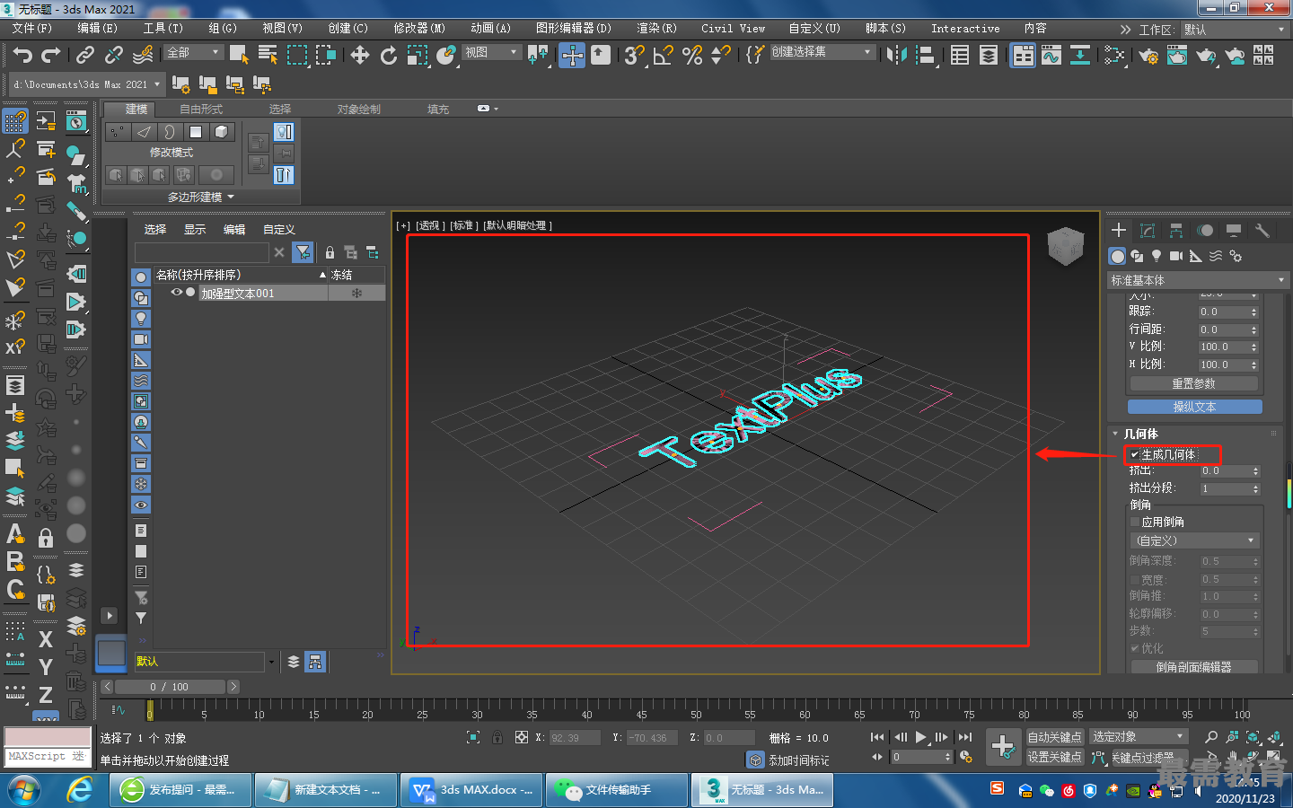Open the 标准基本体 object type dropdown

coord(1198,280)
